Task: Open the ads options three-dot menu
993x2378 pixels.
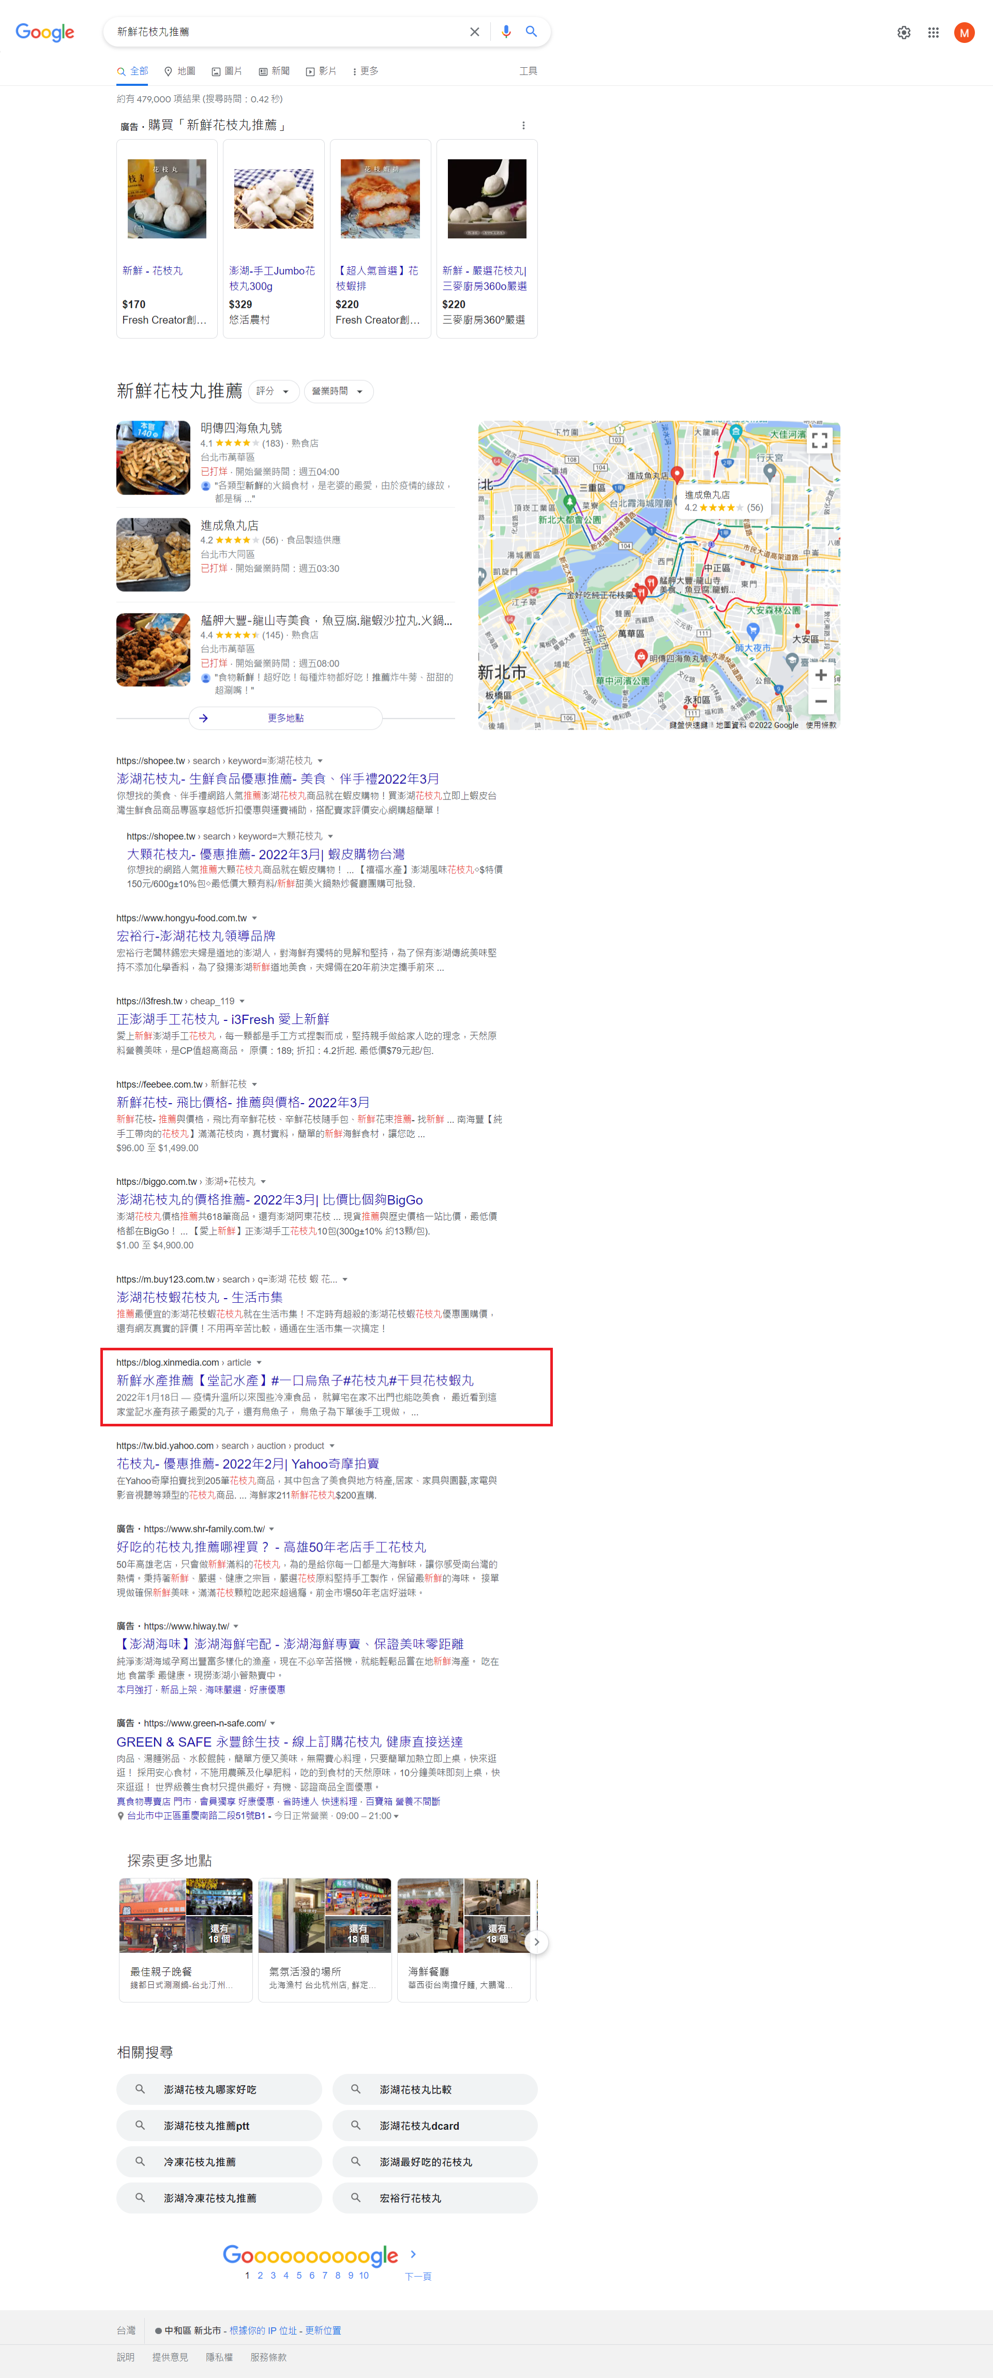Action: click(x=523, y=126)
